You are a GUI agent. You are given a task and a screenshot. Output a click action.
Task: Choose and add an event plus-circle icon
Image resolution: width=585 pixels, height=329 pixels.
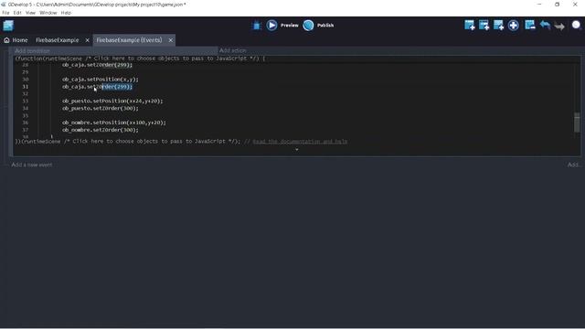(514, 26)
